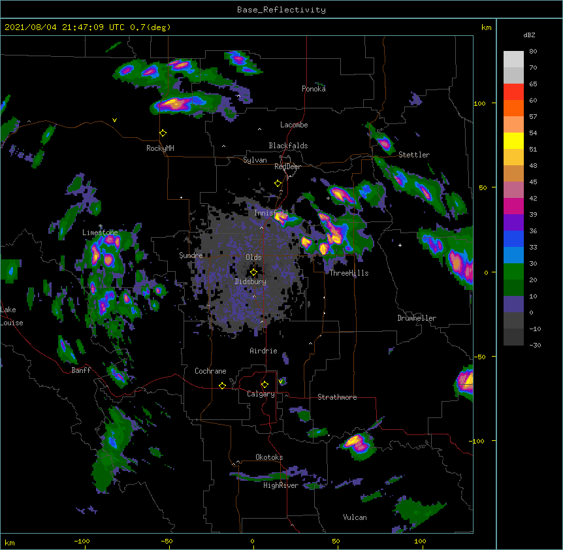
Task: Select the yellow 51-54 dBZ legend swatch
Action: pyautogui.click(x=513, y=140)
